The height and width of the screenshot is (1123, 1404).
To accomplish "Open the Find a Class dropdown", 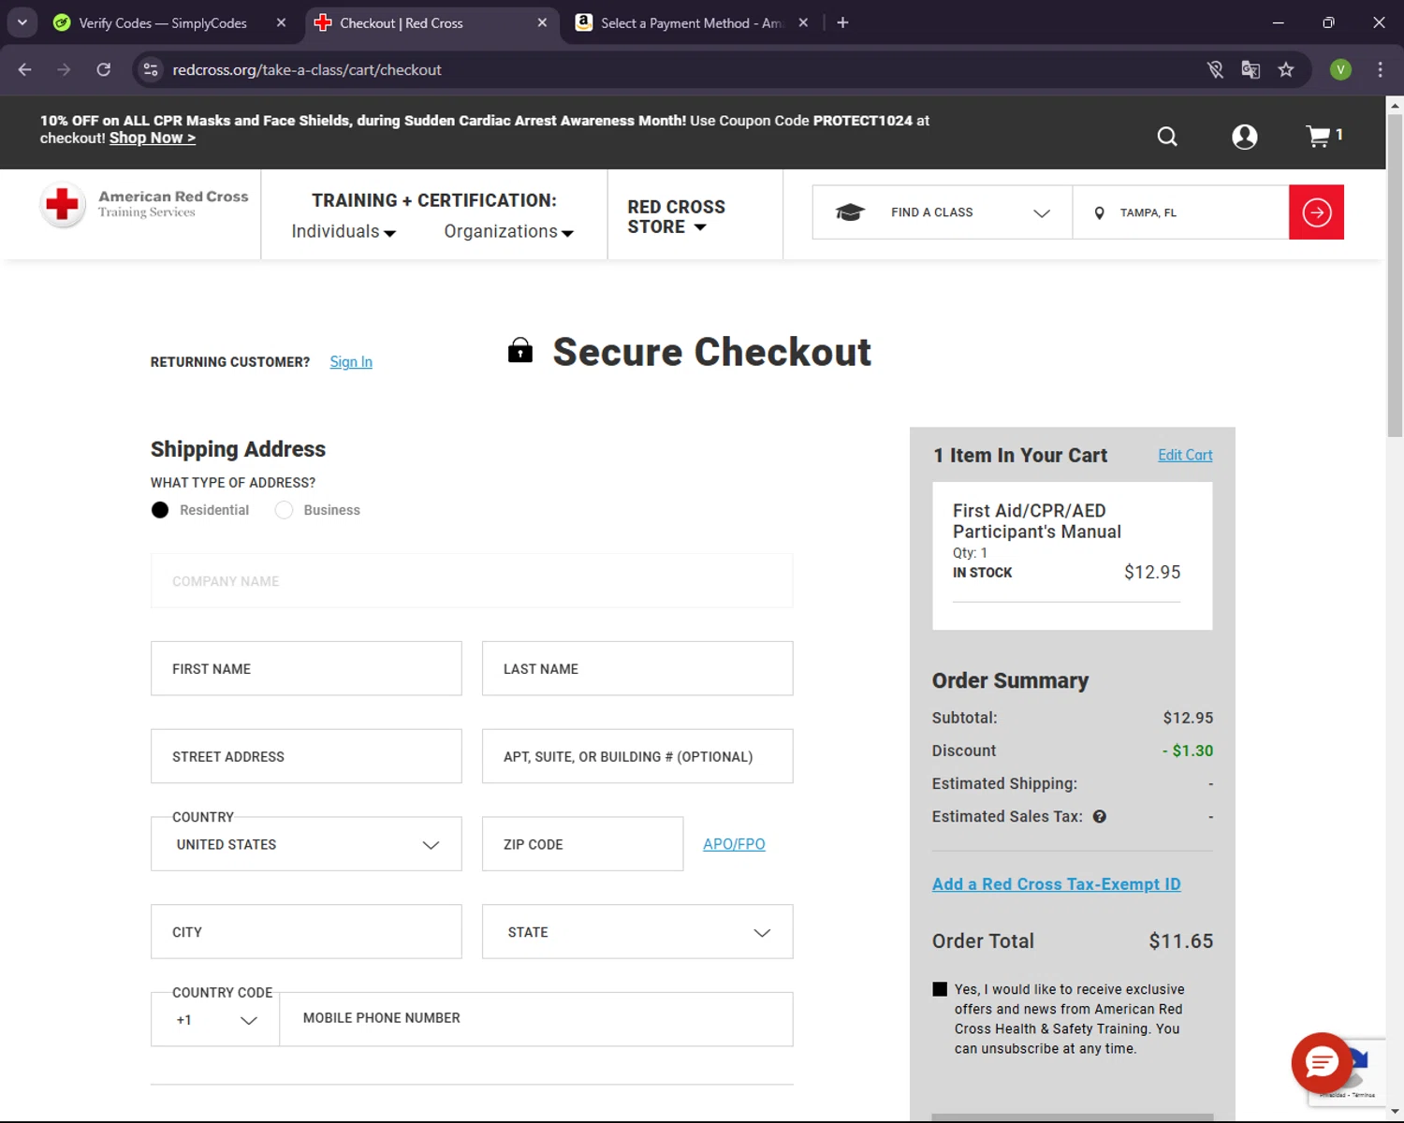I will click(943, 212).
